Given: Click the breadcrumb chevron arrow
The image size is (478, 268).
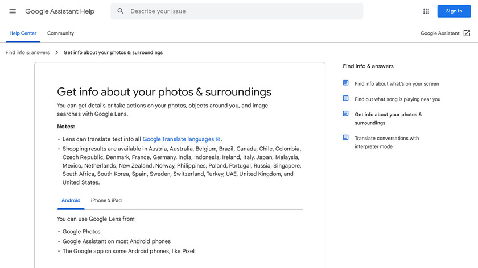Looking at the screenshot, I should coord(57,52).
